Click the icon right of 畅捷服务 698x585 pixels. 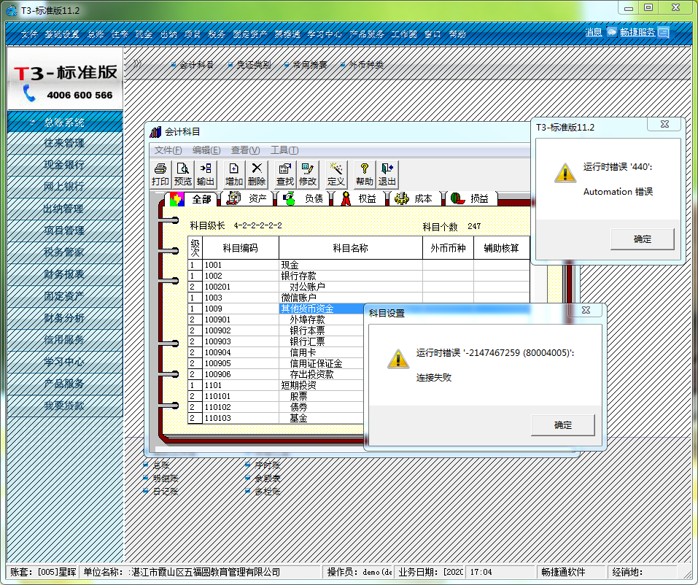[x=663, y=32]
